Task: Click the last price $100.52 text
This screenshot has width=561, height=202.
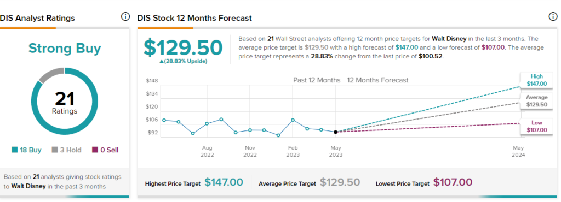Action: (431, 56)
